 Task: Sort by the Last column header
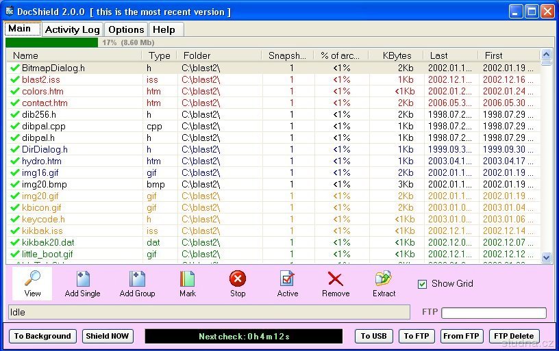point(450,55)
